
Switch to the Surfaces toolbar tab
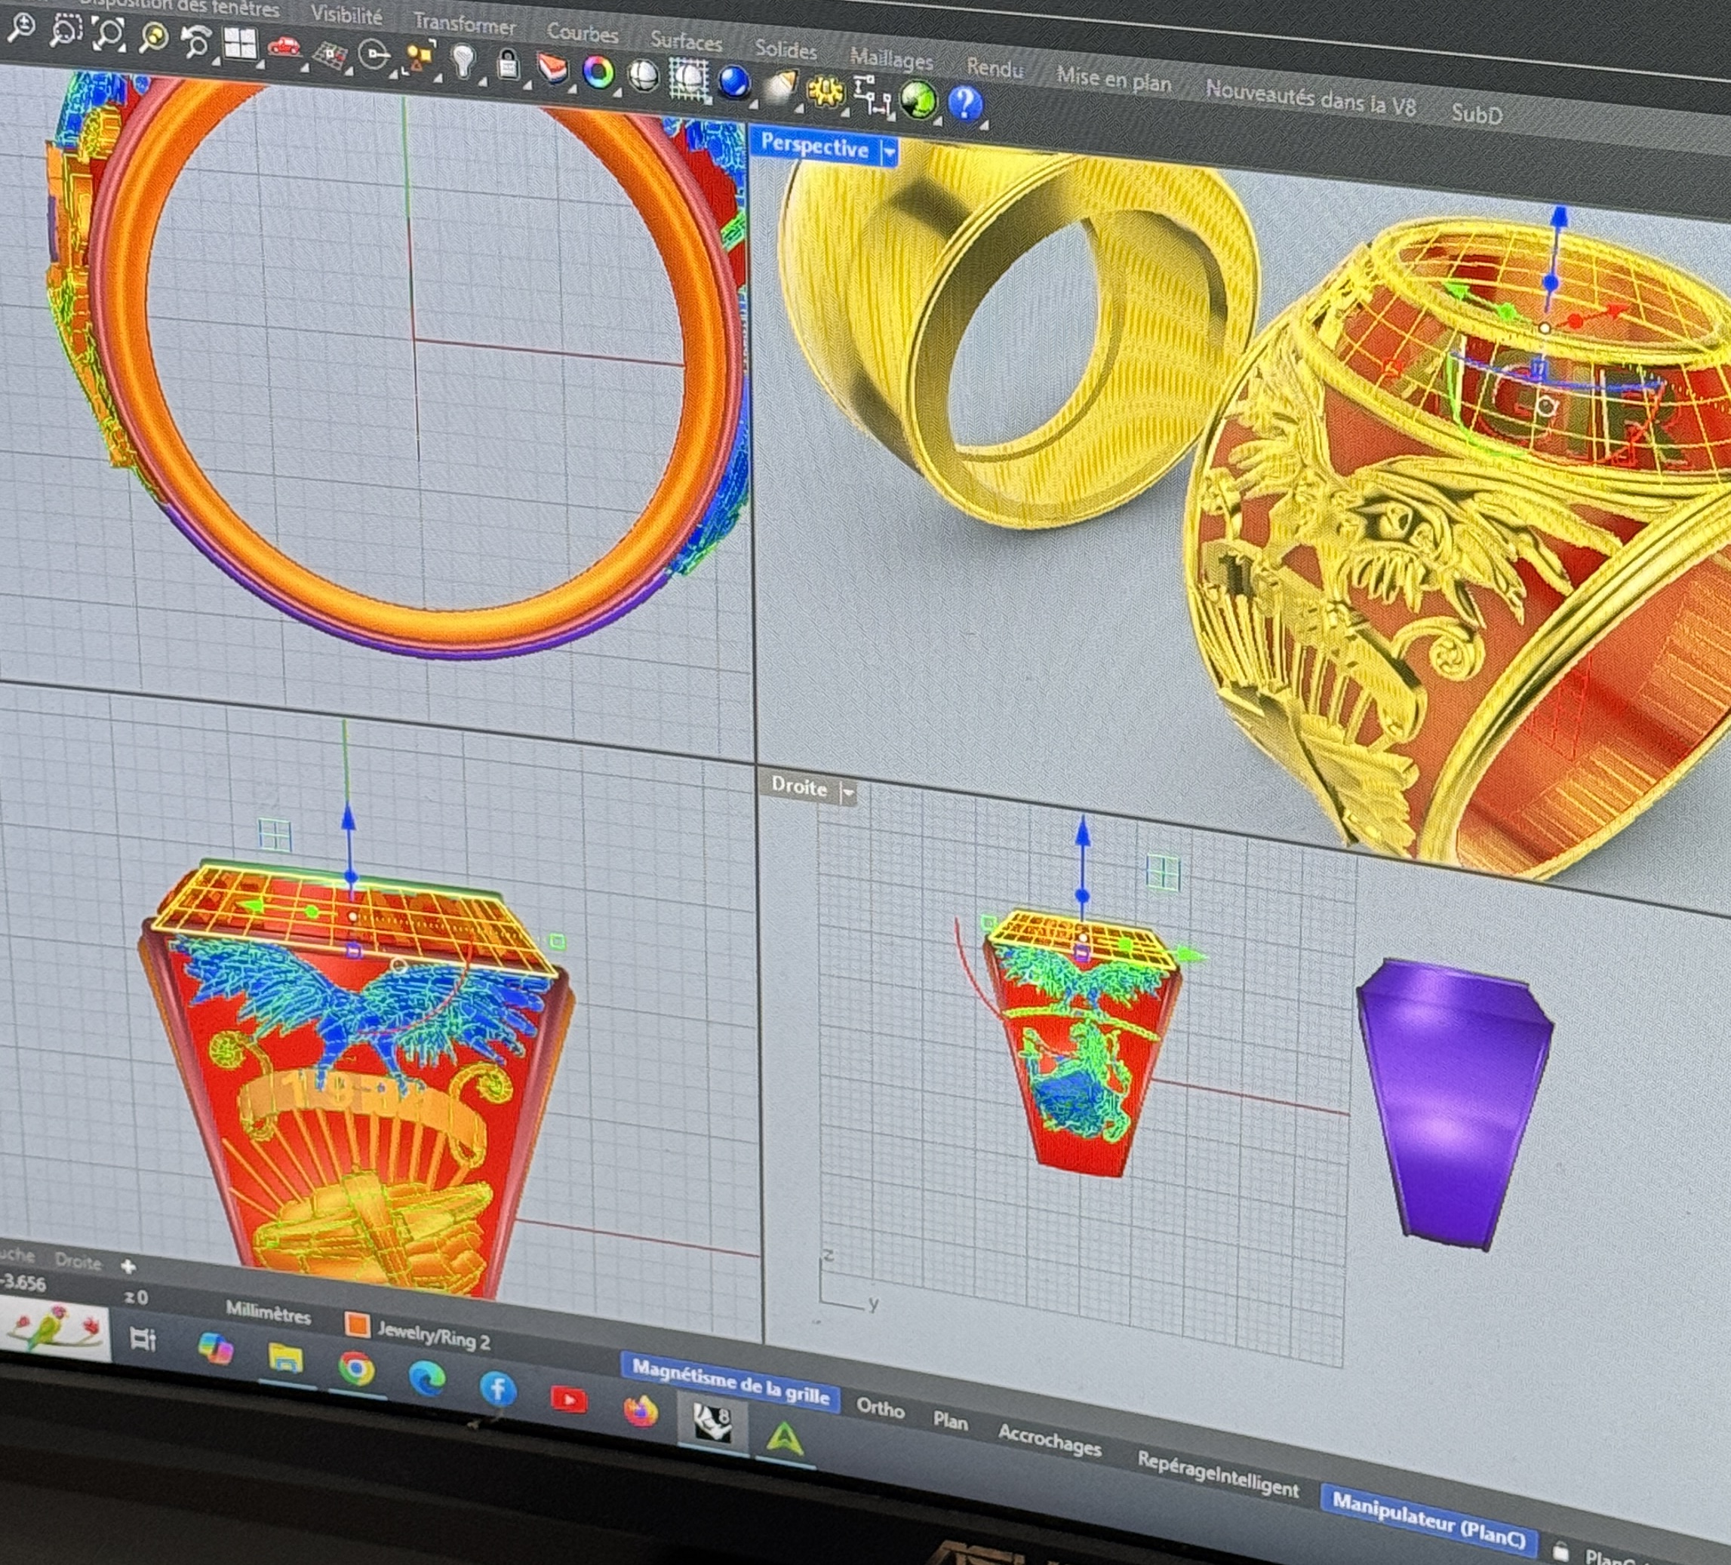pos(686,41)
